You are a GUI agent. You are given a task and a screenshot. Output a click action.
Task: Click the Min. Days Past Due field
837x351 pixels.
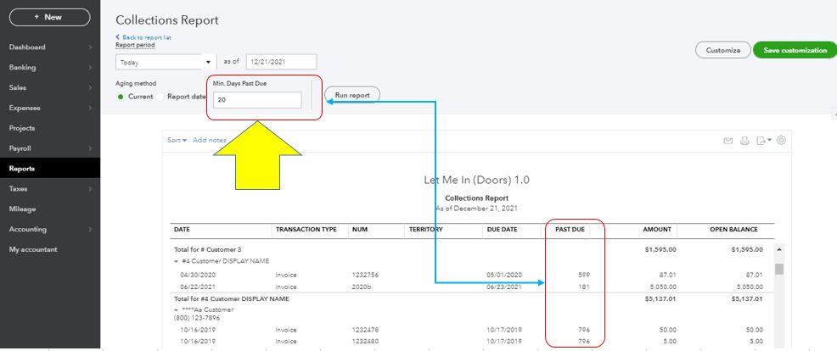click(258, 100)
